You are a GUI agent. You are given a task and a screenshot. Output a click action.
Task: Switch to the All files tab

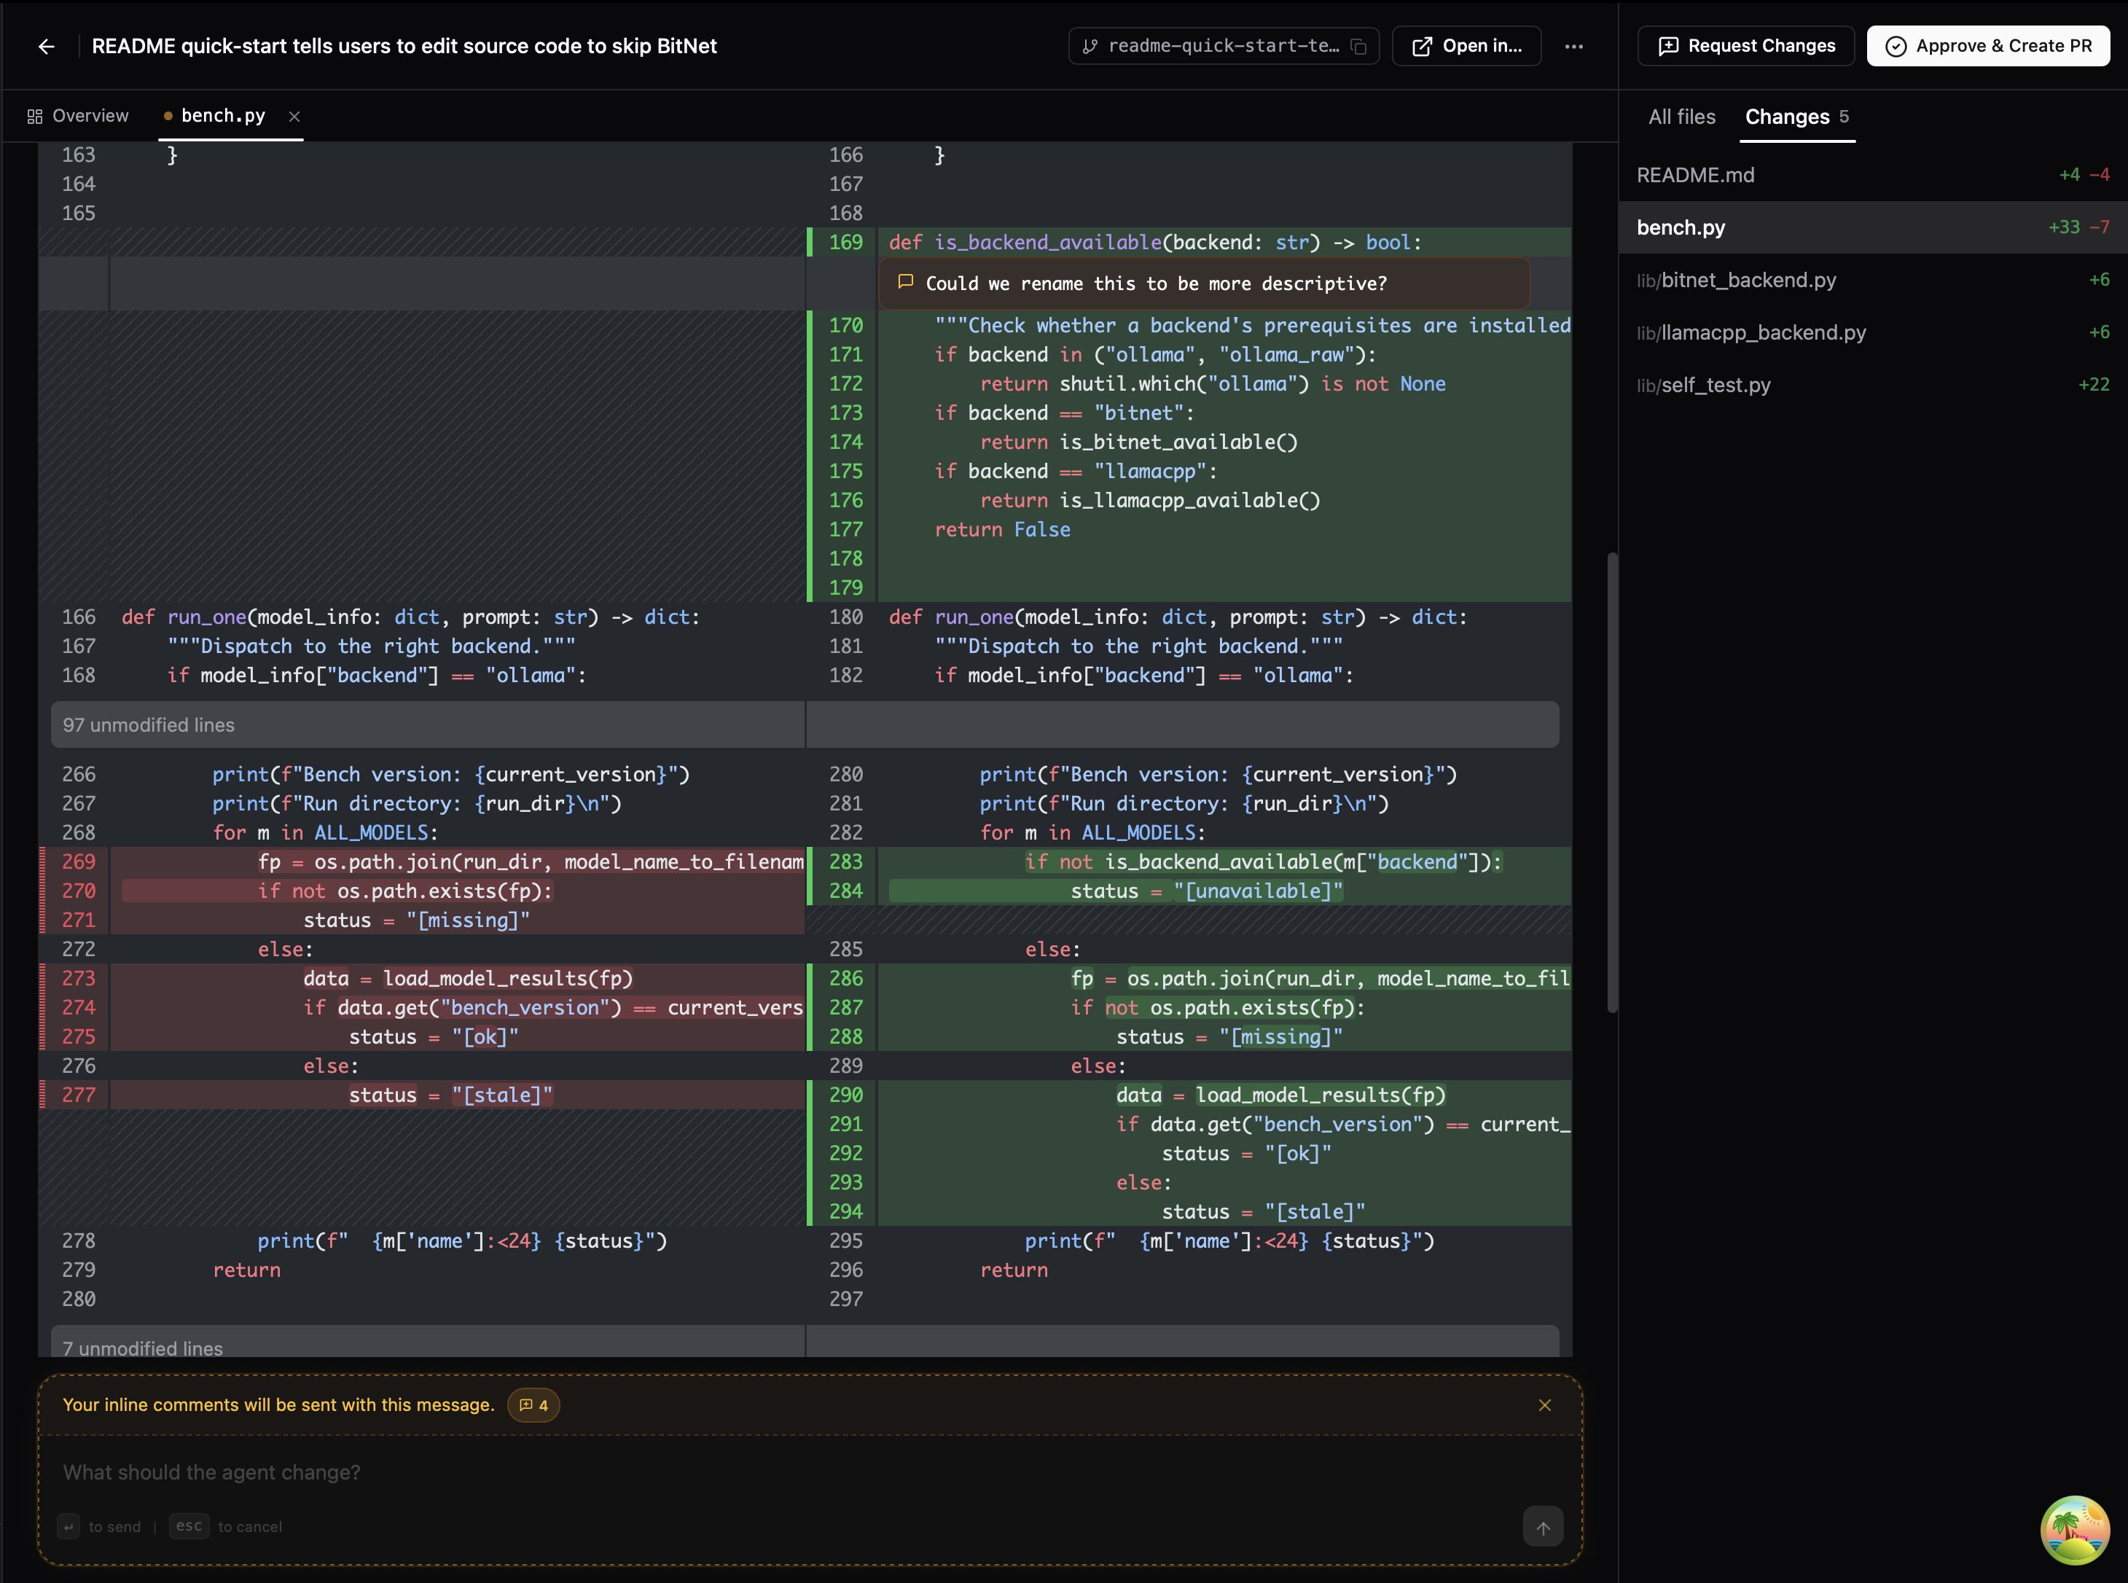[x=1681, y=116]
